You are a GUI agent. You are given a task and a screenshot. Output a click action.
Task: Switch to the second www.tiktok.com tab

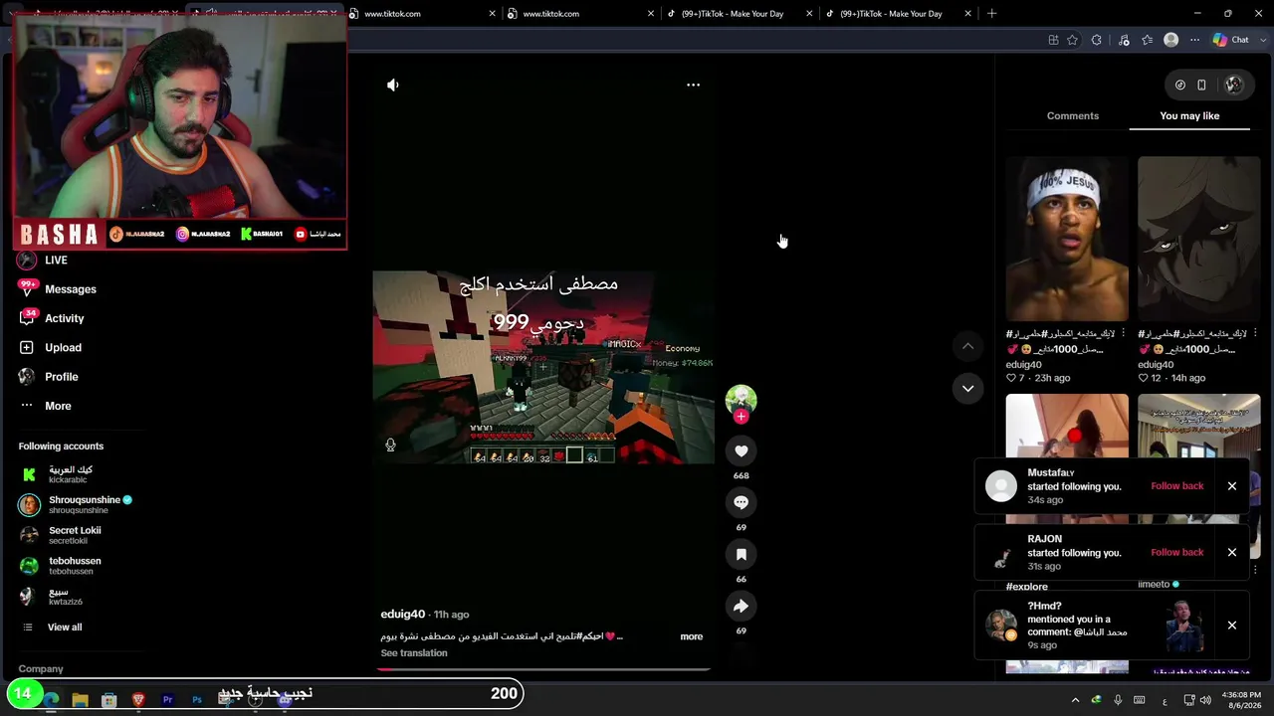(x=580, y=14)
